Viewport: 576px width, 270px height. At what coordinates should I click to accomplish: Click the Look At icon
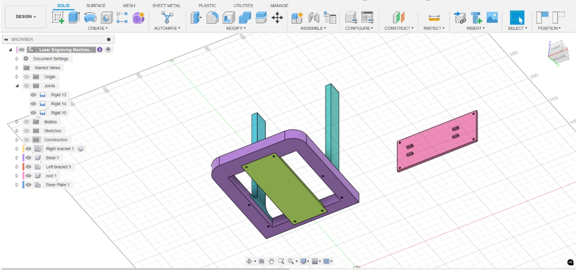coord(262,261)
